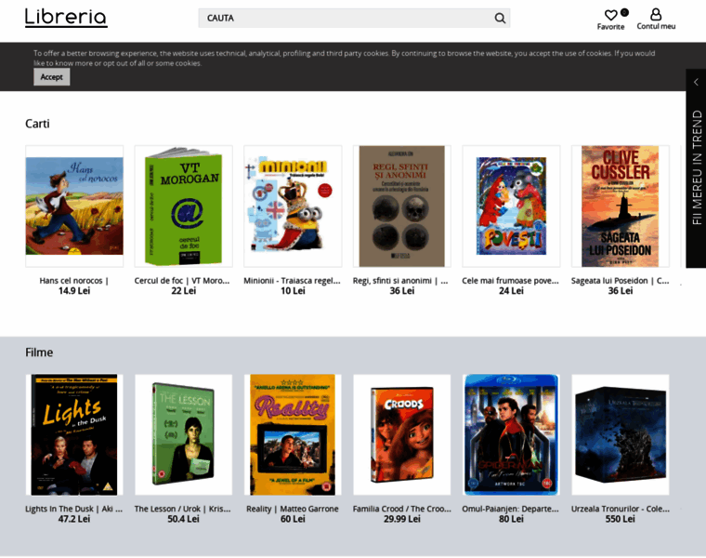The image size is (706, 558).
Task: Accept the cookies notice
Action: pyautogui.click(x=52, y=77)
